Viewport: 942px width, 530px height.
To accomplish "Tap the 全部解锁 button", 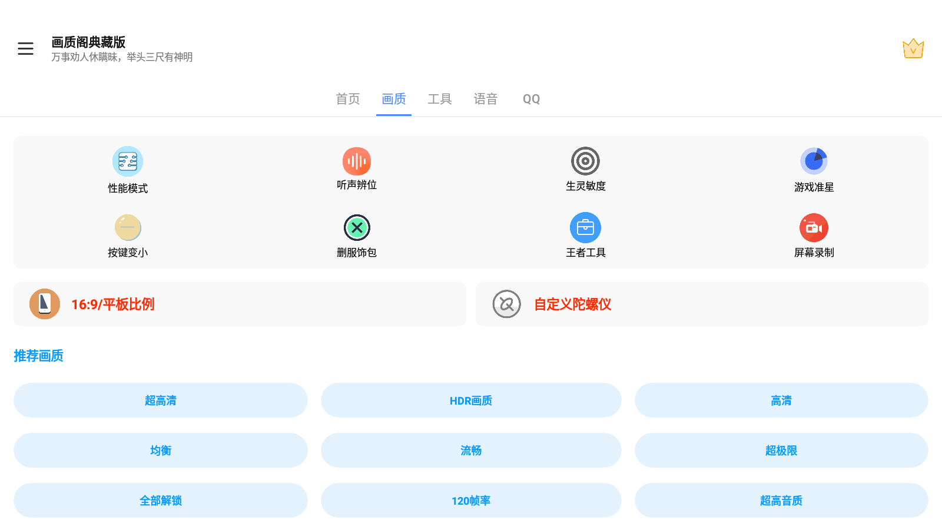I will click(161, 501).
